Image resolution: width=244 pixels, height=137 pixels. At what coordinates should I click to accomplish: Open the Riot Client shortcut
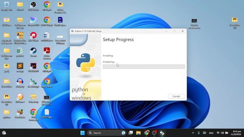click(x=34, y=37)
